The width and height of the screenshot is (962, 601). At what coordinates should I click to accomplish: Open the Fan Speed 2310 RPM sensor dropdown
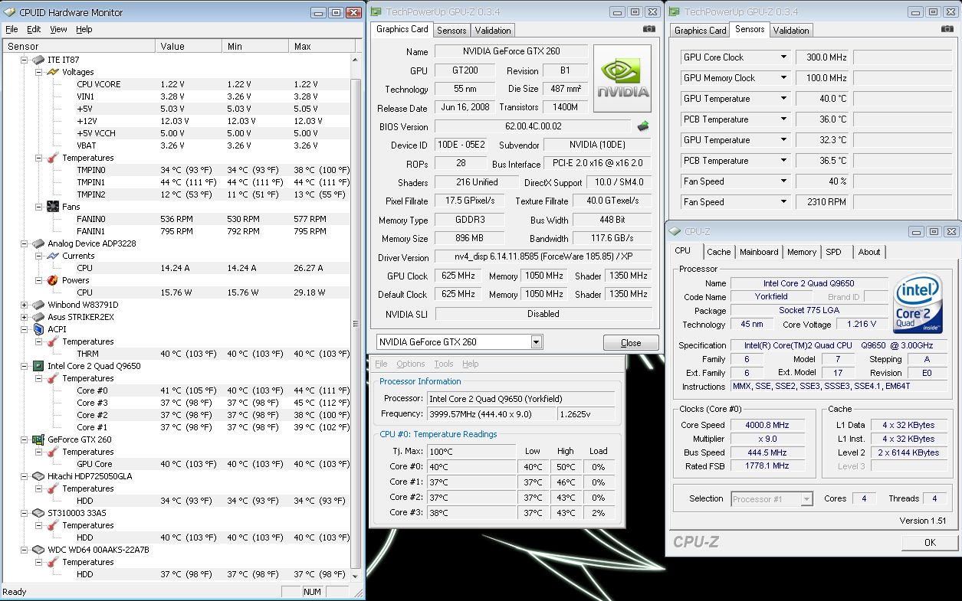click(x=783, y=202)
